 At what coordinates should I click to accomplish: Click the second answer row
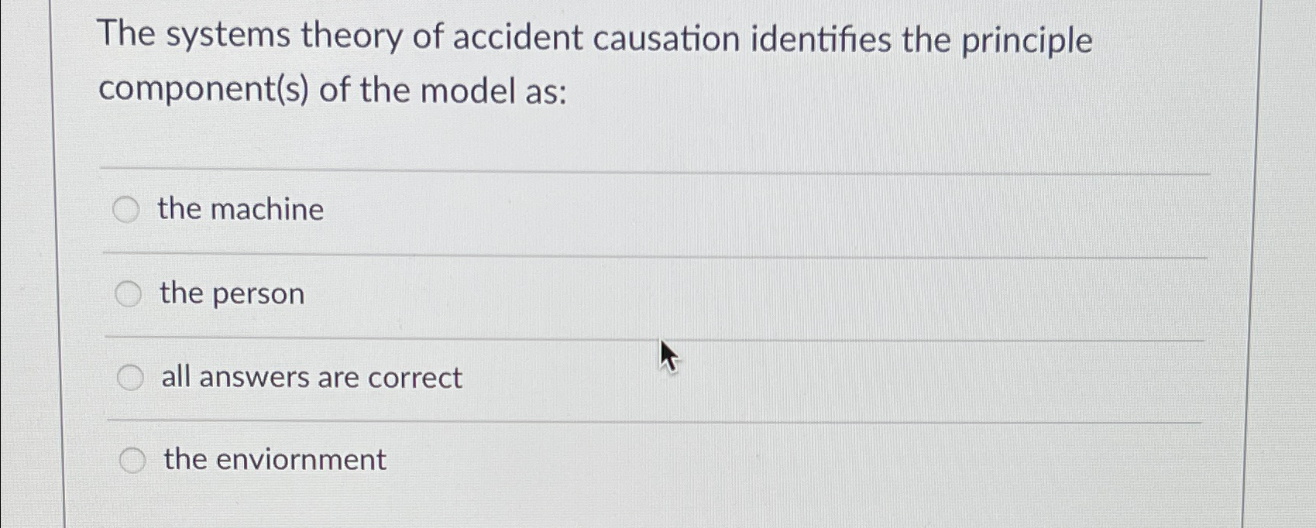[x=465, y=293]
